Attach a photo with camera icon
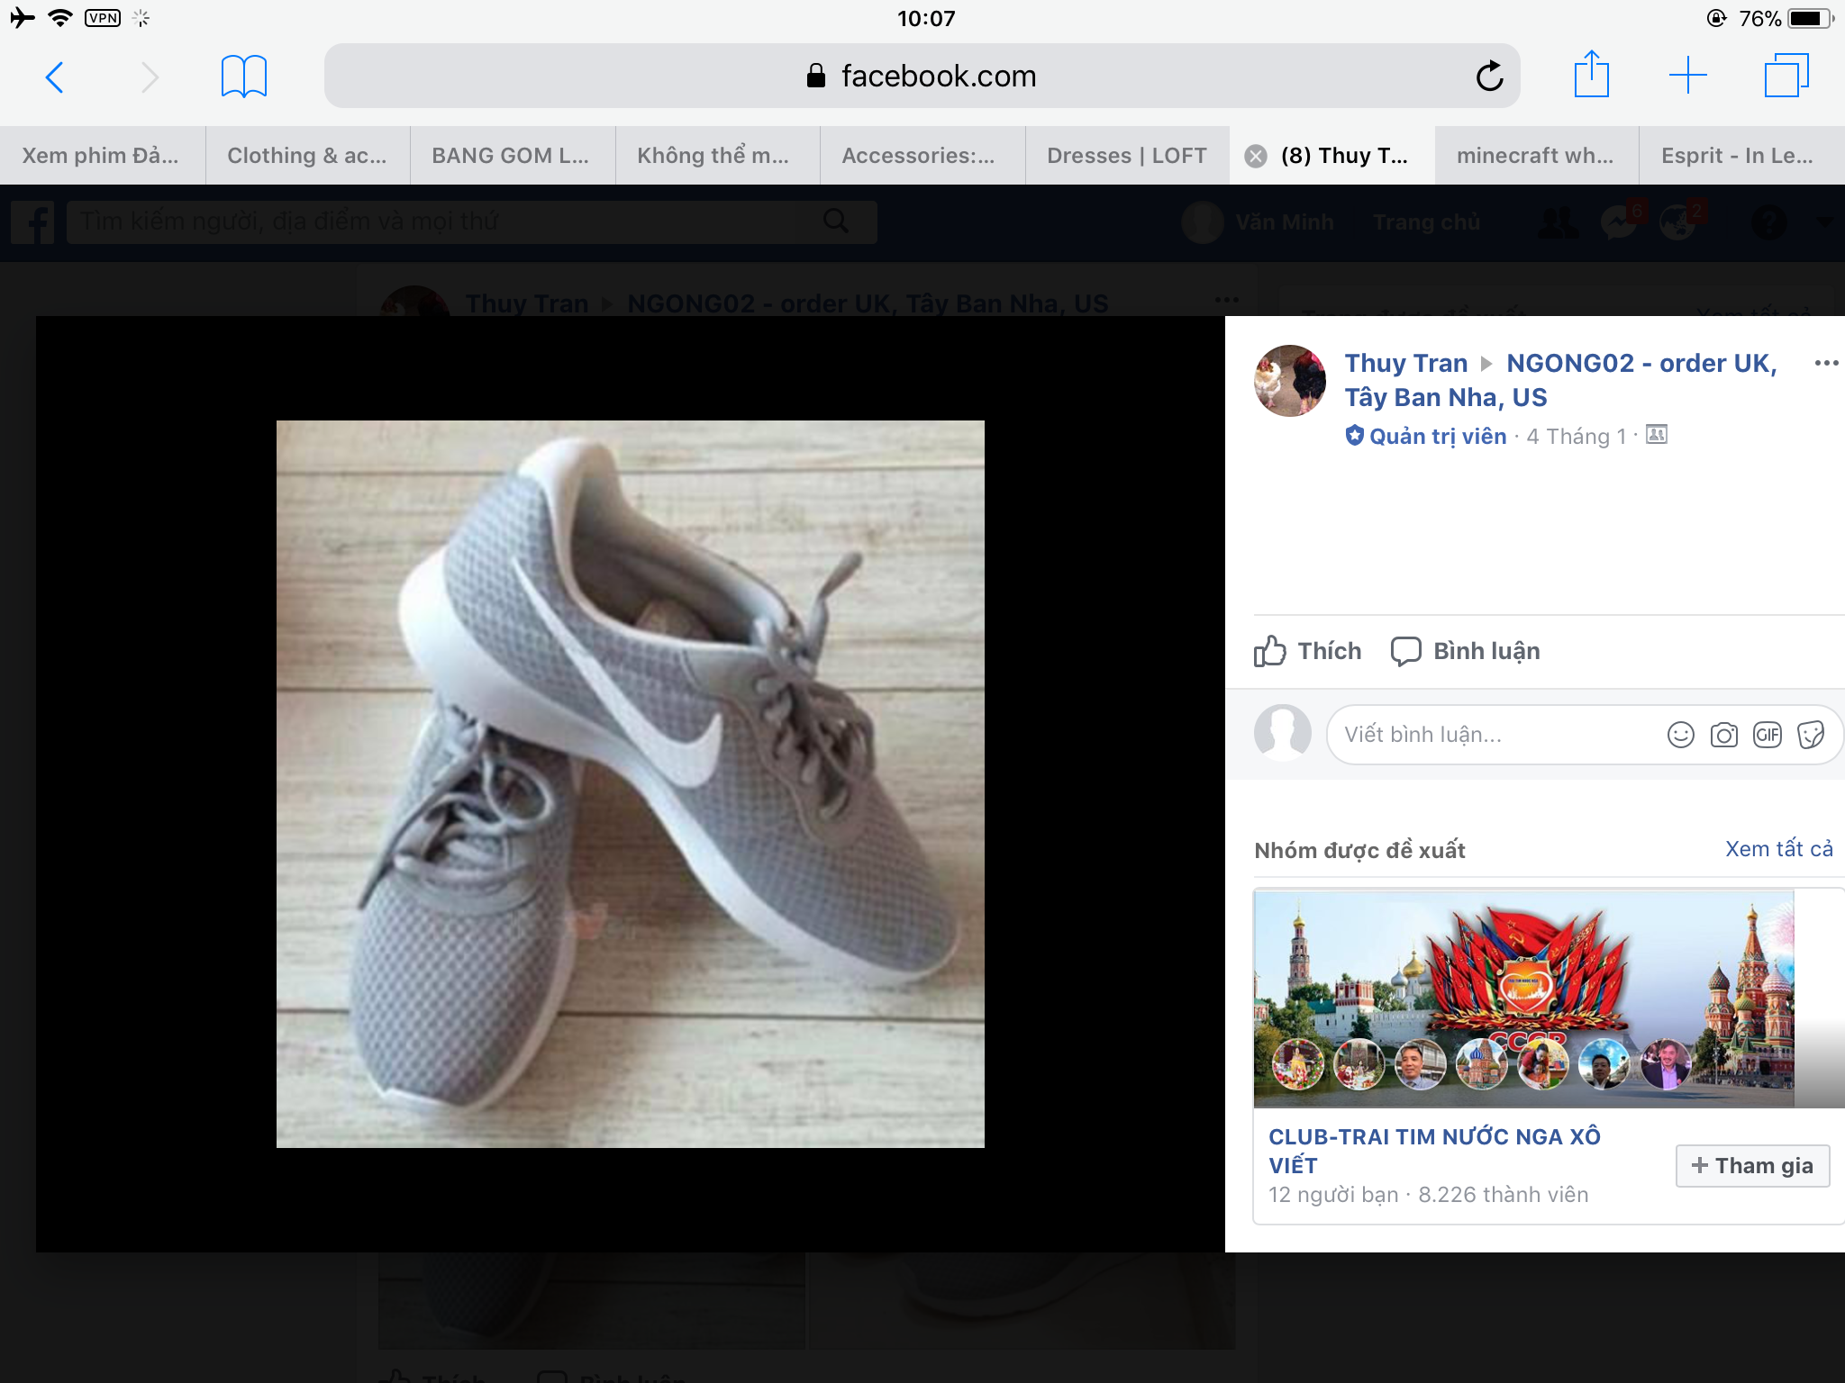The height and width of the screenshot is (1383, 1845). click(x=1723, y=735)
